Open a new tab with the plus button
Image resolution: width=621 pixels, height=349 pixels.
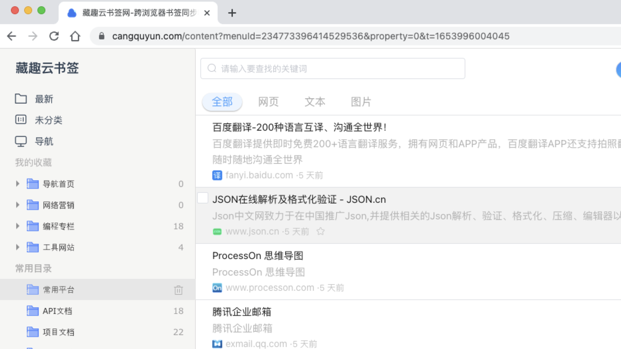coord(232,13)
